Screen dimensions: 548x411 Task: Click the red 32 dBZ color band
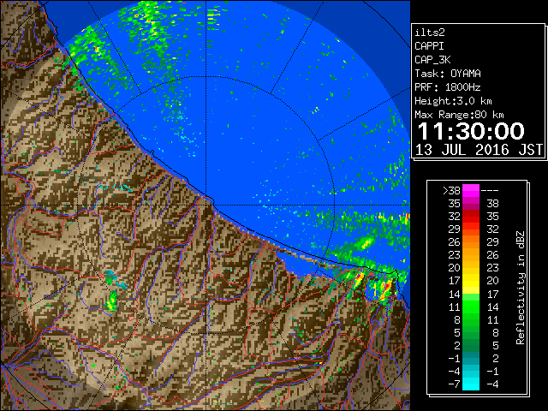(471, 217)
